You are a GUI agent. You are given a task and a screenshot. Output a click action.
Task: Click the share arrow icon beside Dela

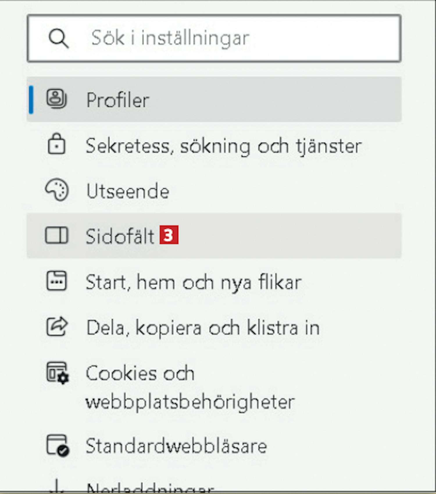pos(57,326)
